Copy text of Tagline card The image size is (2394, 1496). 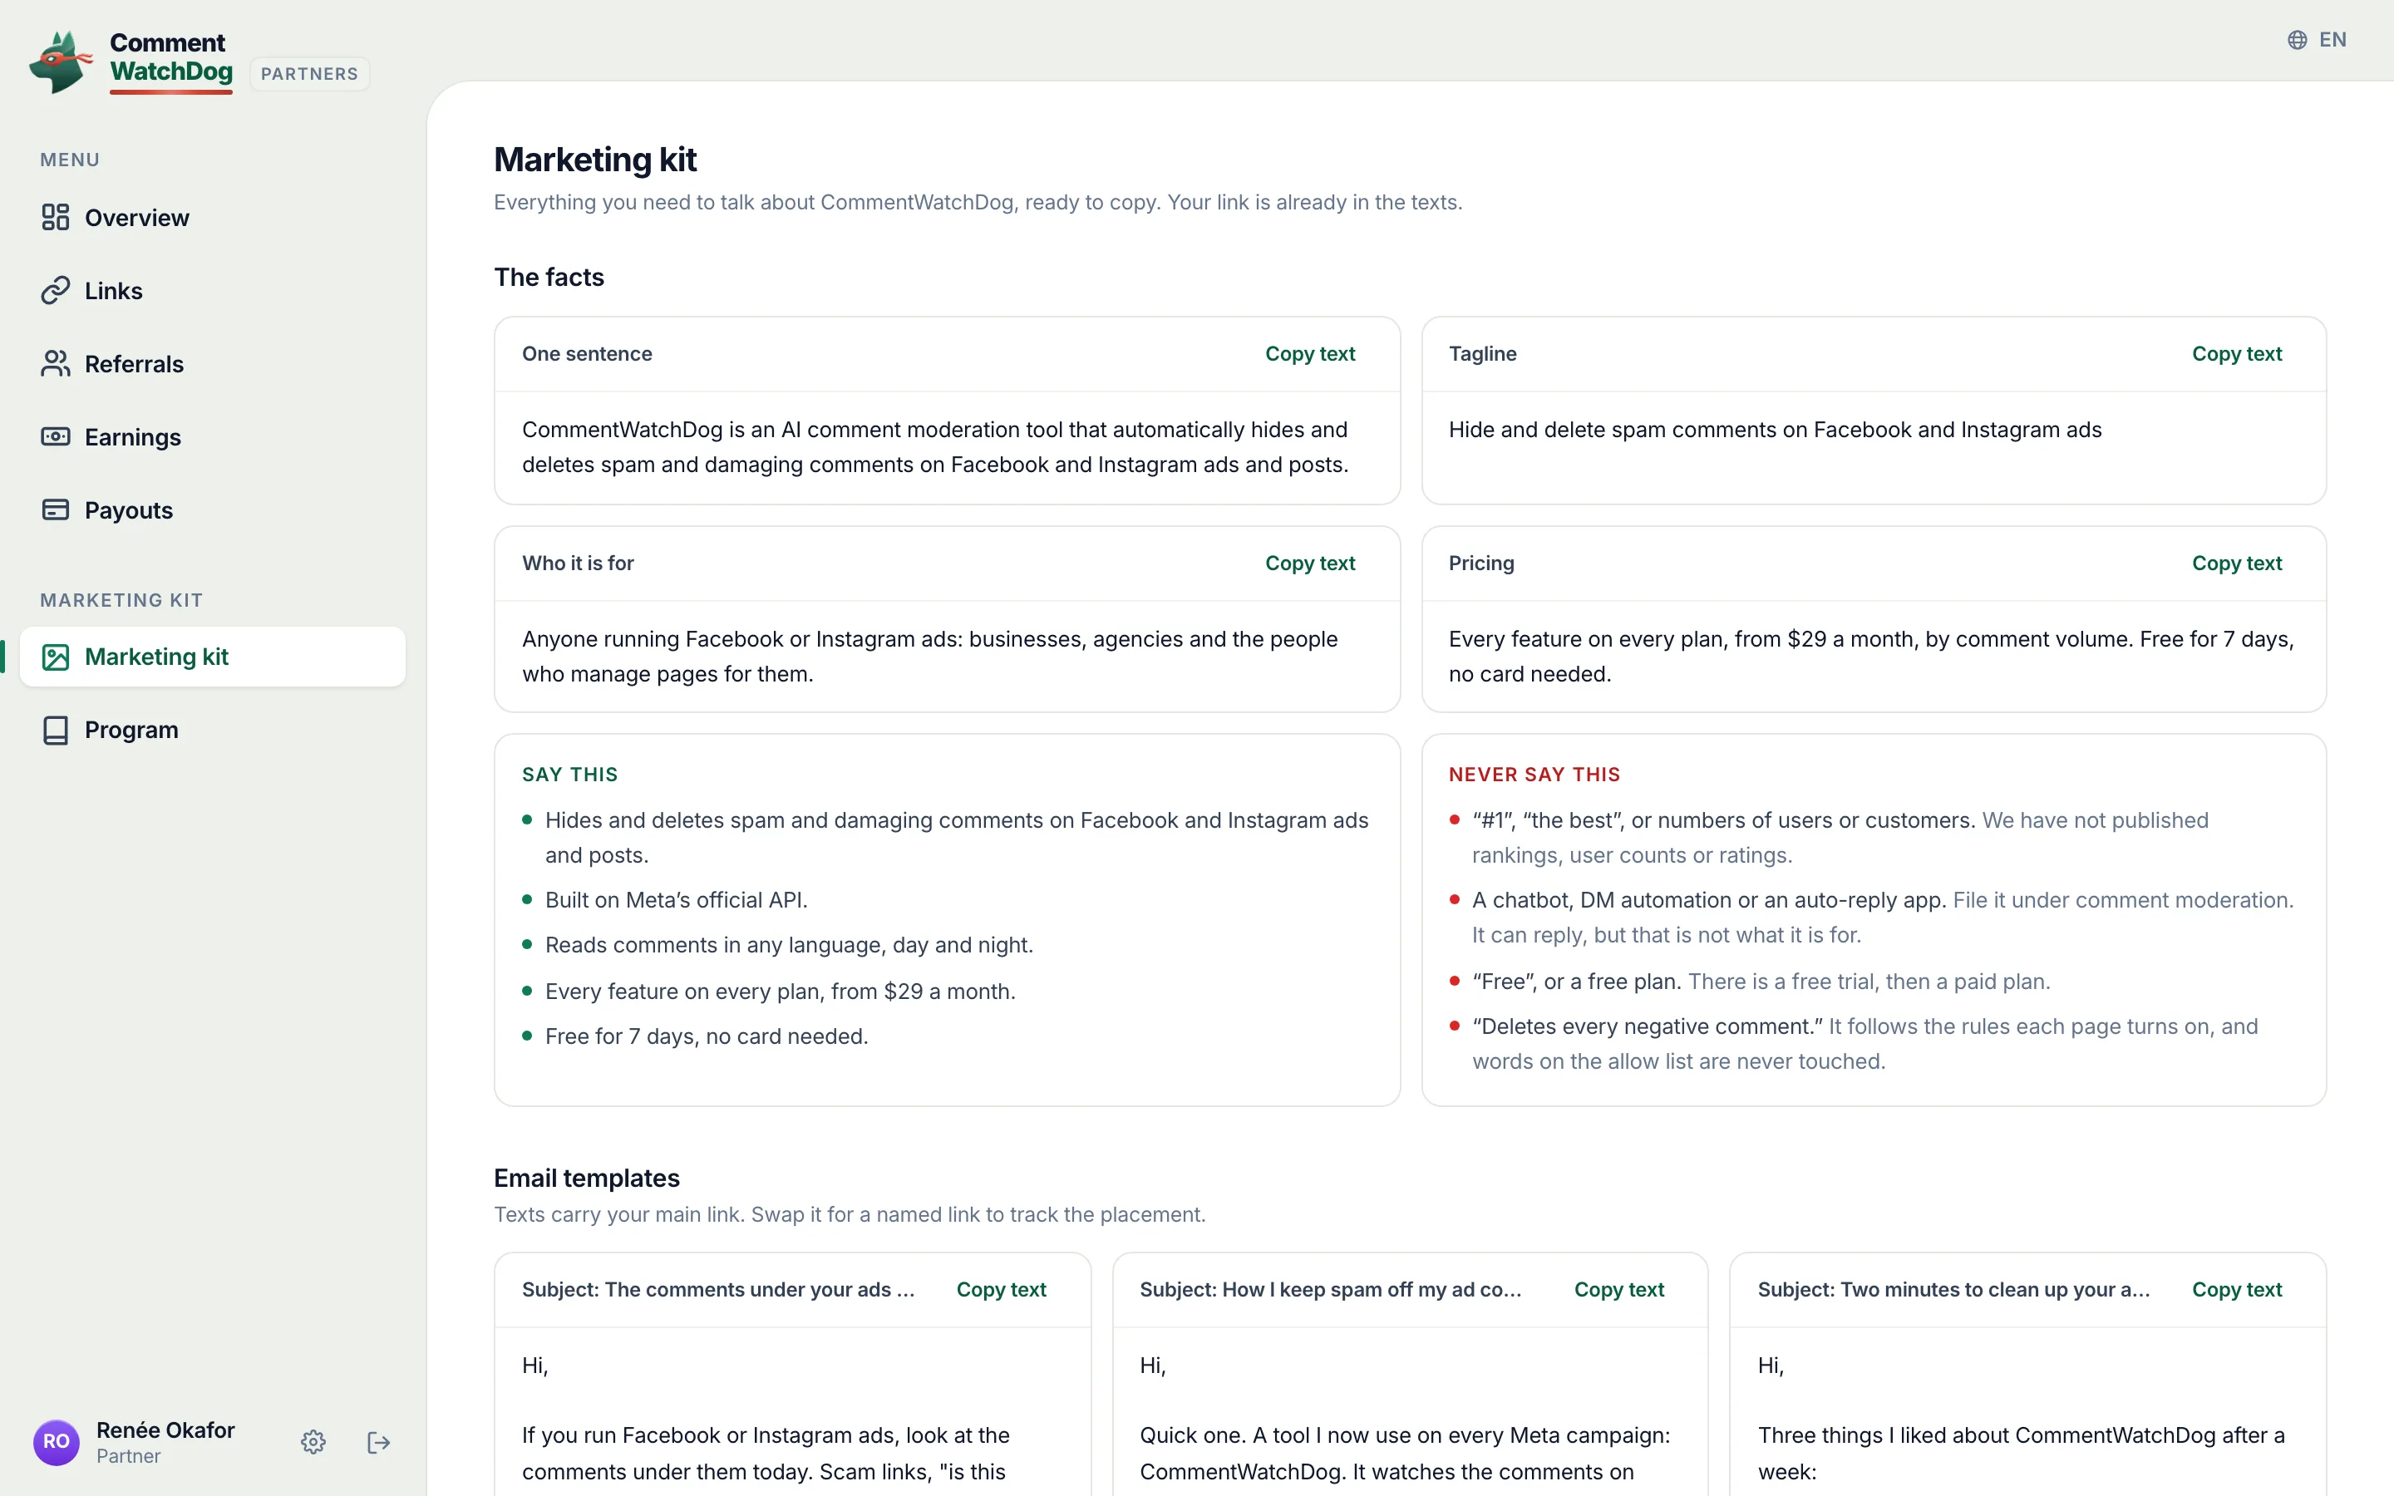tap(2237, 354)
